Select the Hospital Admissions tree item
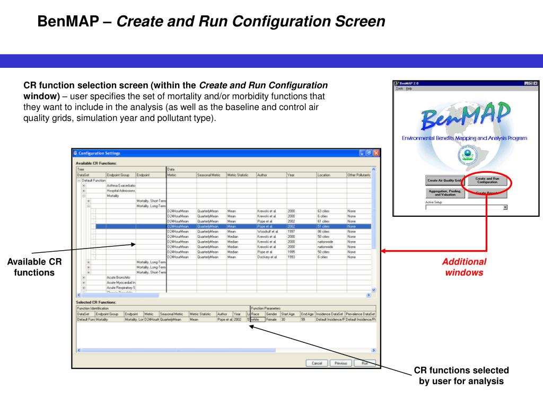The width and height of the screenshot is (543, 407). pyautogui.click(x=121, y=191)
